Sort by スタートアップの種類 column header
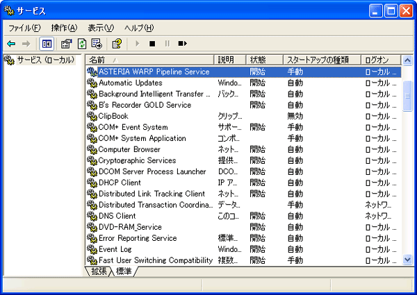Viewport: 417px width, 295px height. [322, 60]
